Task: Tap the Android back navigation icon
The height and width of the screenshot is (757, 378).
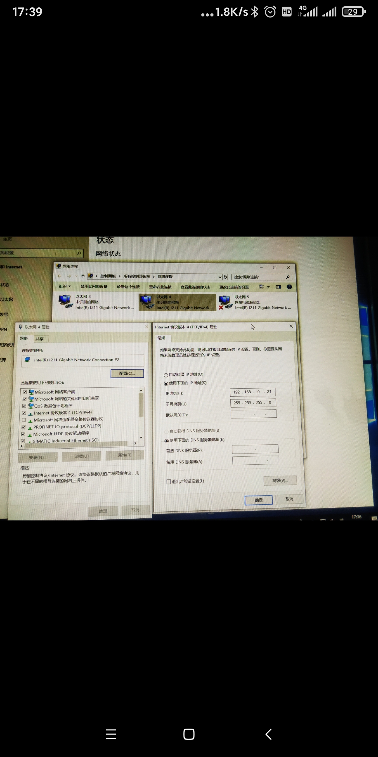Action: coord(268,734)
